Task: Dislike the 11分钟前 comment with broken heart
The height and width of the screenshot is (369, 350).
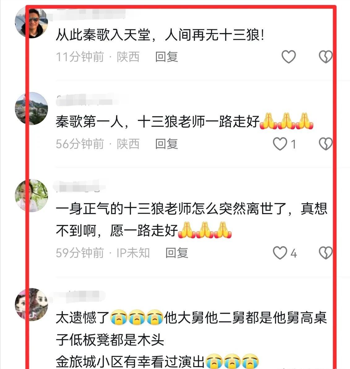Action: click(326, 57)
